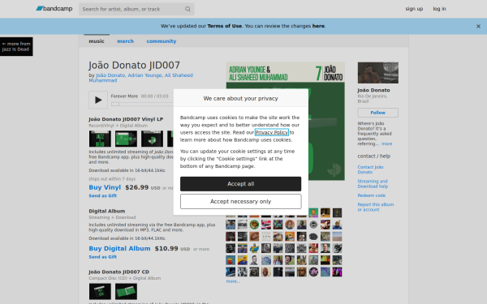Click the $26.99 vinyl price
Screen dimensions: 487x304
[x=136, y=187]
